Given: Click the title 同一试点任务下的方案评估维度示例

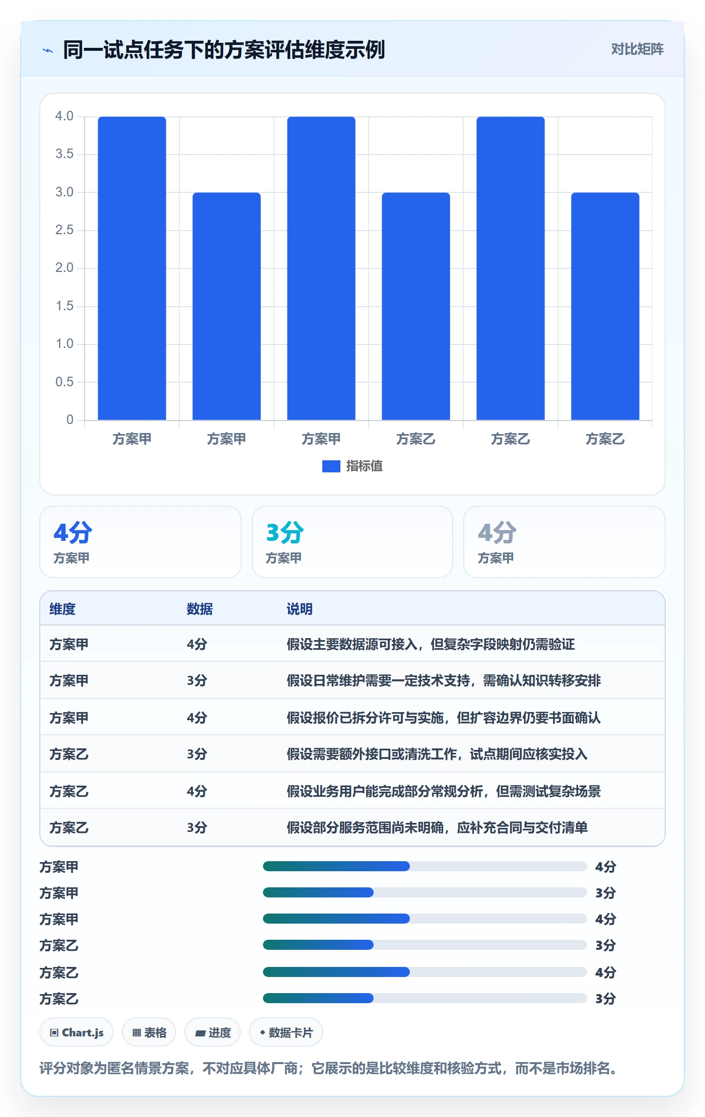Looking at the screenshot, I should pos(224,50).
